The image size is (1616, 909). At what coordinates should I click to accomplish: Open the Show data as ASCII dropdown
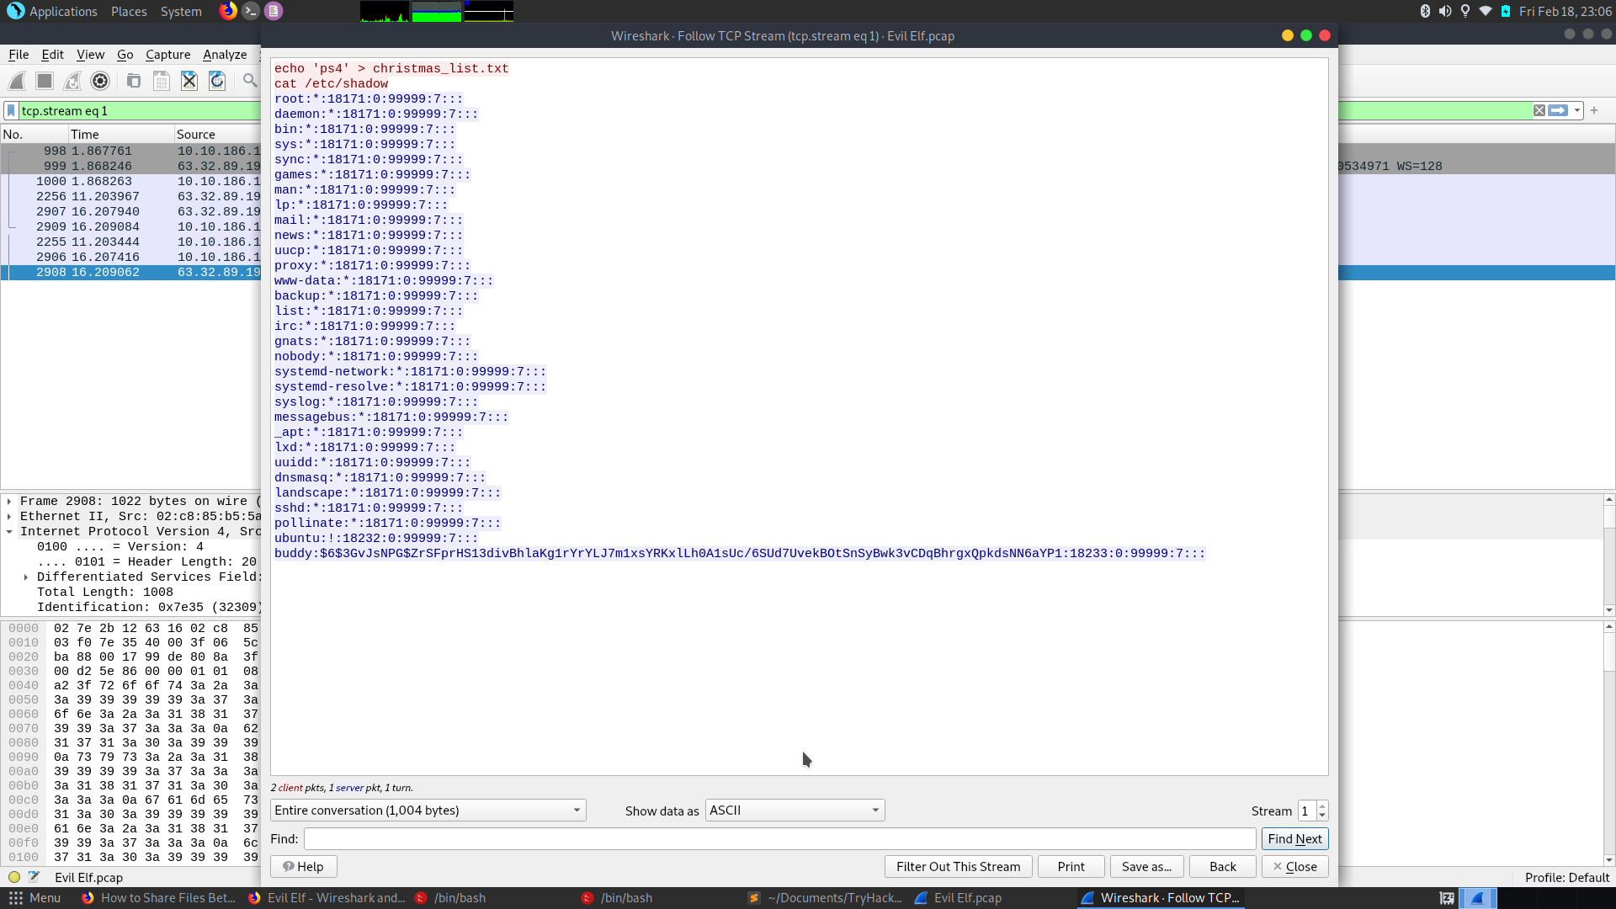[795, 811]
